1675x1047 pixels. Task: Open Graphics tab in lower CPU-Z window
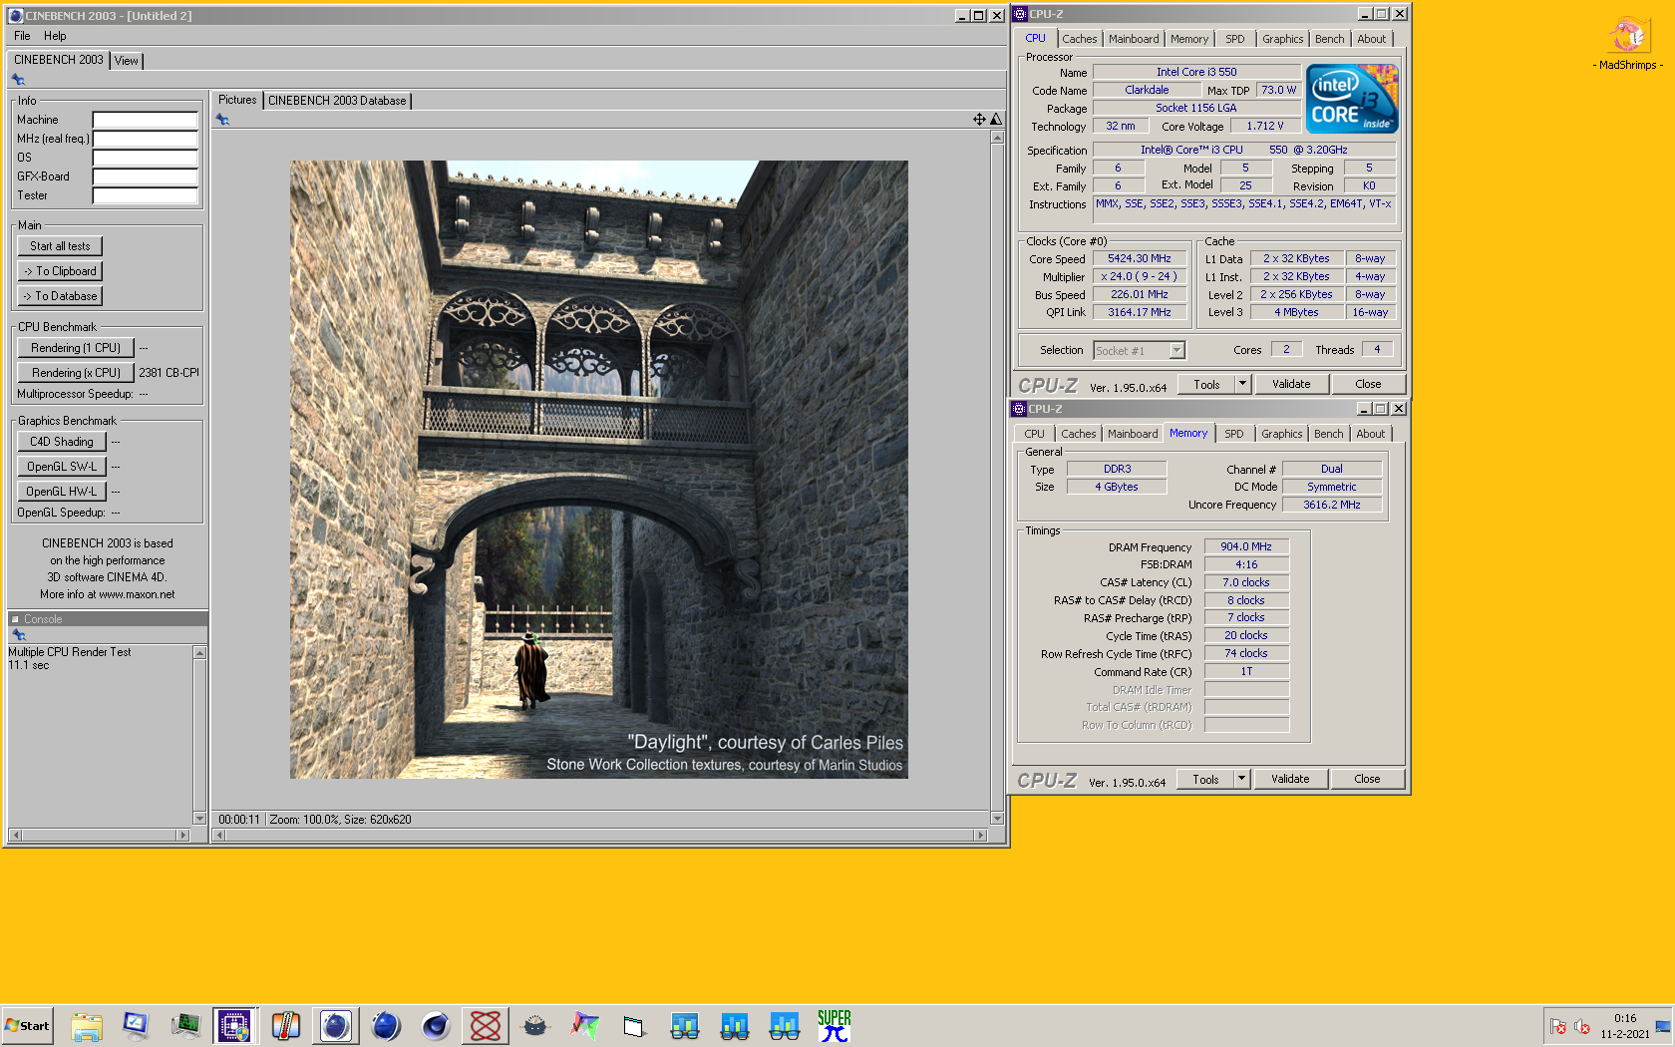1281,434
